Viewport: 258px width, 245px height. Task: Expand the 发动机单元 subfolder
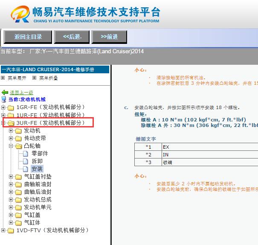tap(11, 208)
